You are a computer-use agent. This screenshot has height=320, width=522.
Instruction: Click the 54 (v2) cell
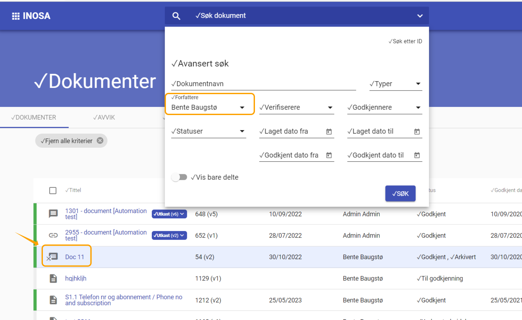click(205, 257)
